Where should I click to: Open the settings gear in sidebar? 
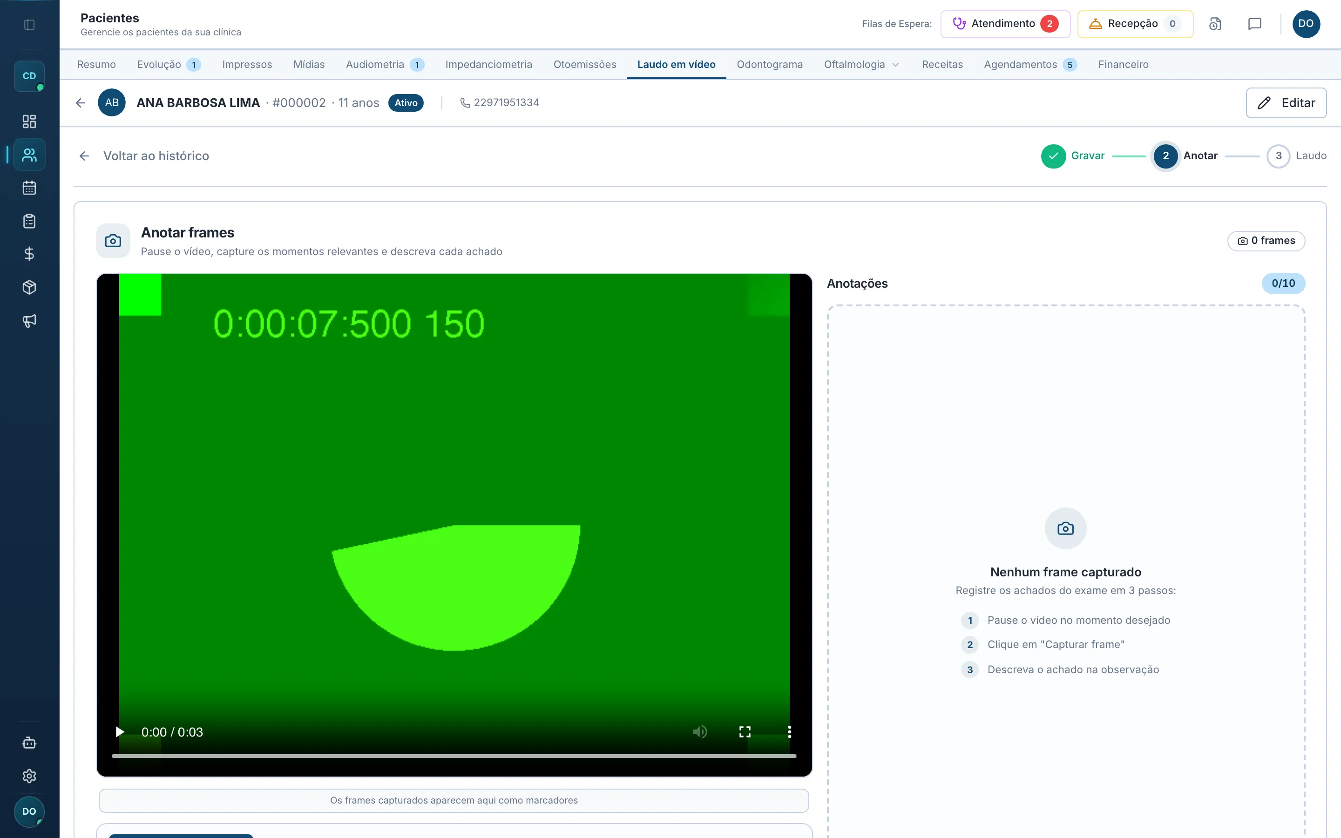click(x=29, y=776)
